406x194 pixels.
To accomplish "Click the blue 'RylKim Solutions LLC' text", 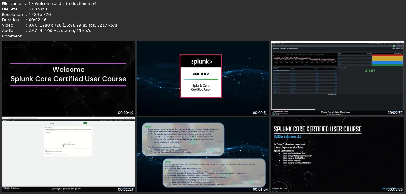I will [x=288, y=137].
